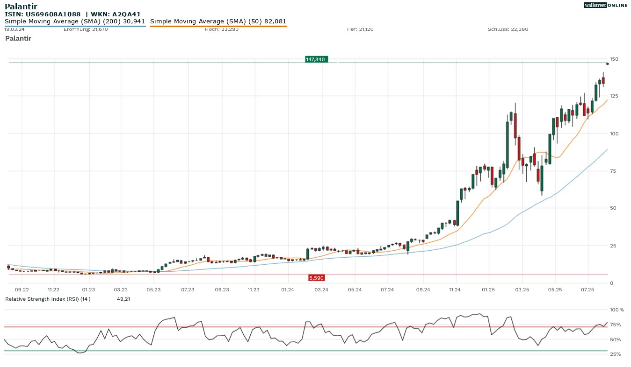Click the 75 label on price axis
631x367 pixels.
coord(612,171)
